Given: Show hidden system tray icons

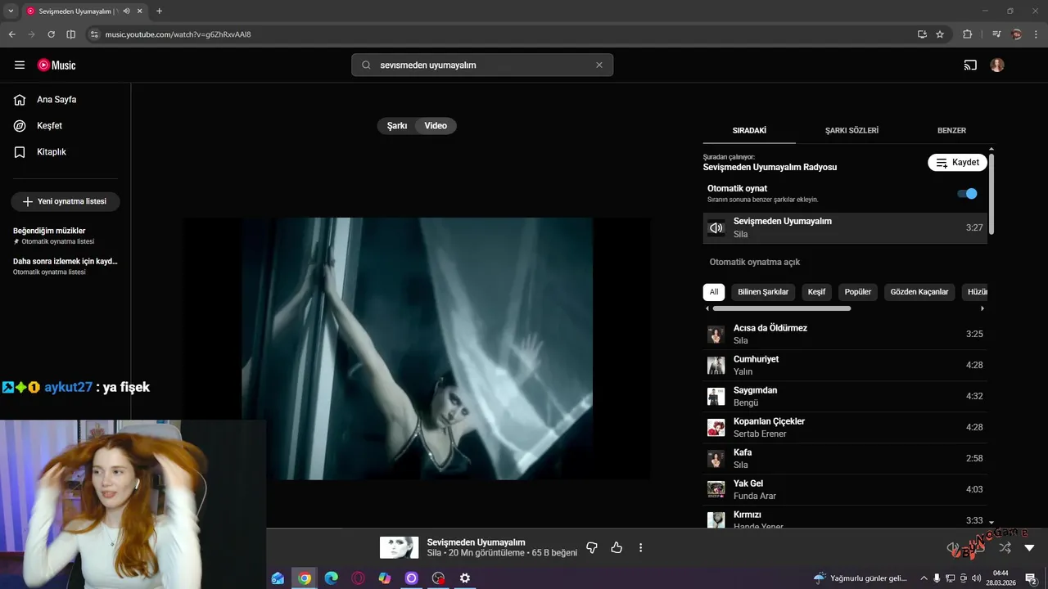Looking at the screenshot, I should tap(924, 578).
